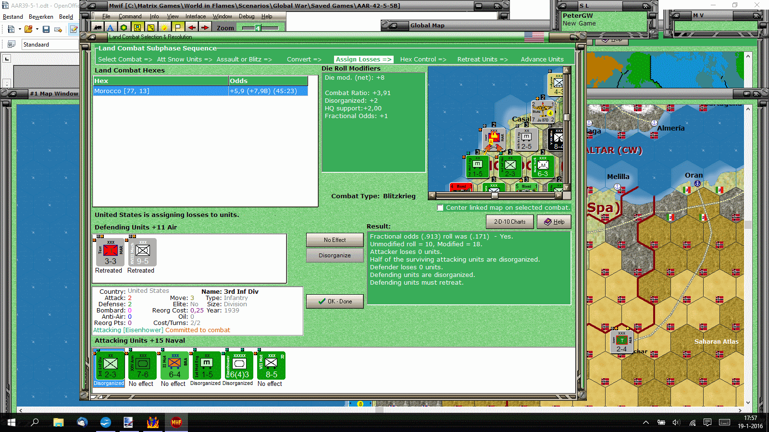Select the XXV Arm 7-6 attacking unit
The image size is (769, 432).
tap(143, 366)
